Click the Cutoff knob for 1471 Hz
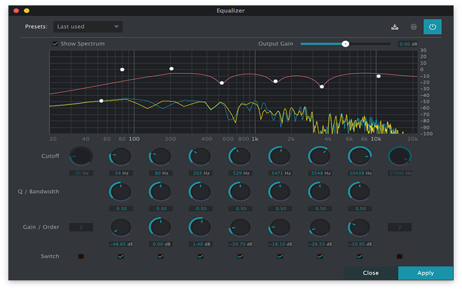The image size is (462, 289). click(280, 156)
